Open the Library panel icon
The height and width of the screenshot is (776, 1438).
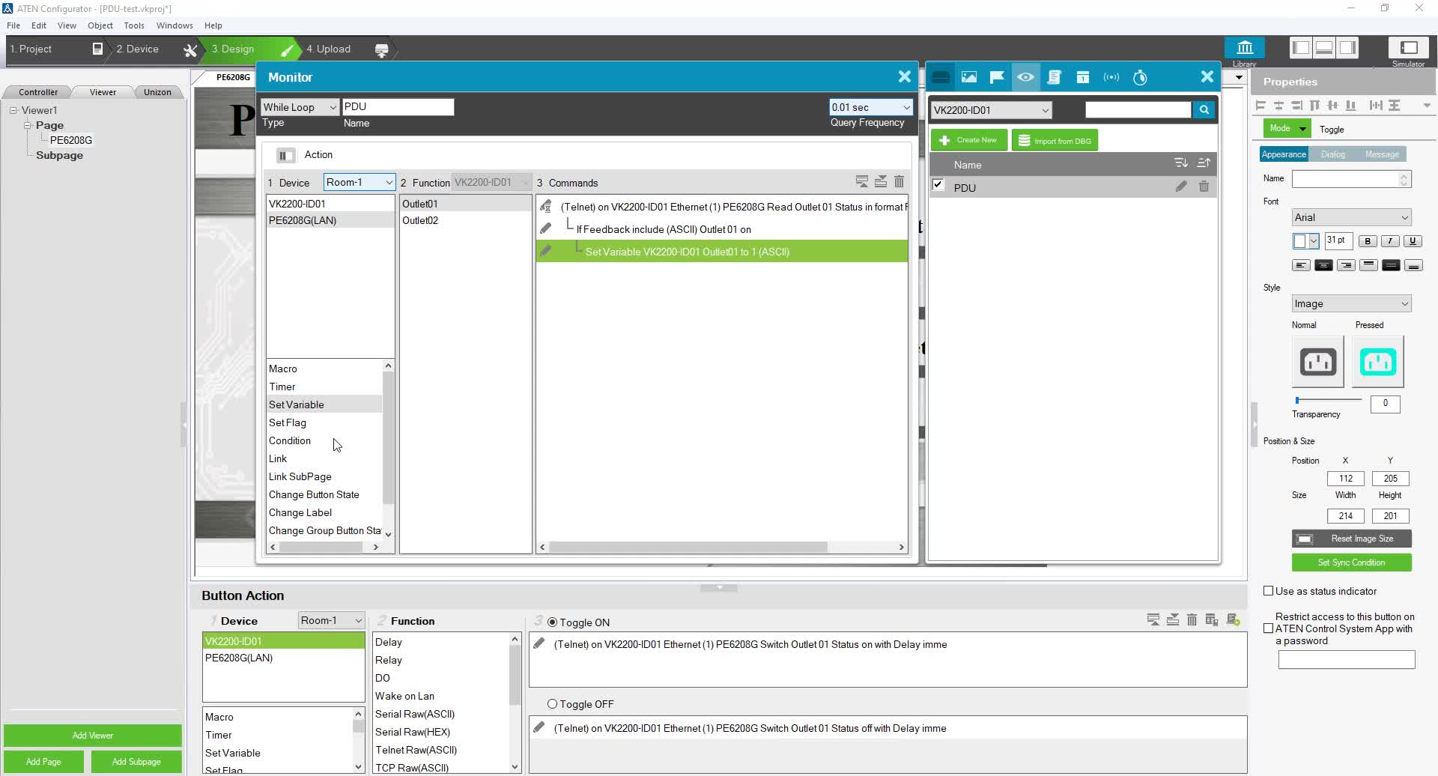pos(1244,49)
